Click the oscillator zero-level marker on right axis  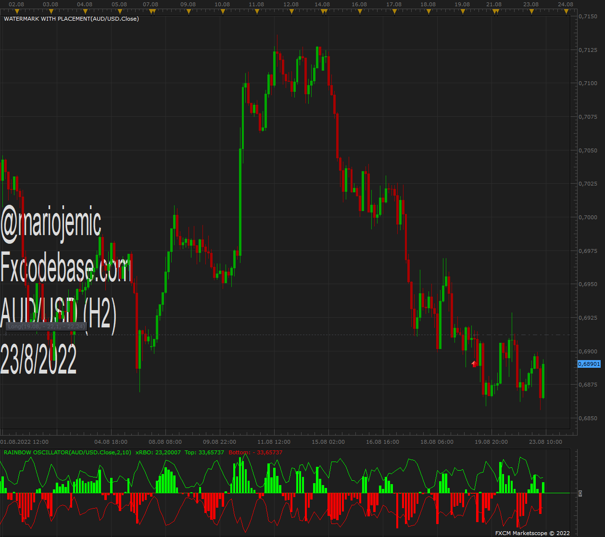(x=580, y=493)
